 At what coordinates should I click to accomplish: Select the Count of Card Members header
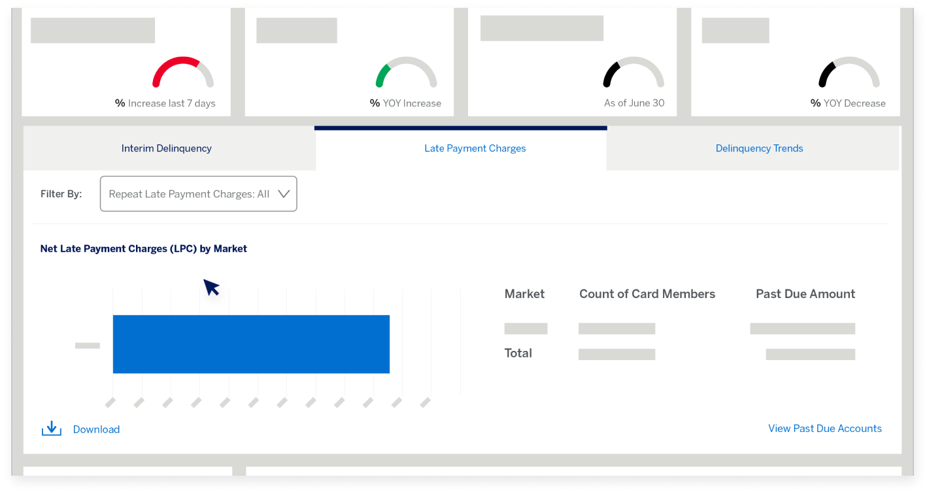pos(647,294)
